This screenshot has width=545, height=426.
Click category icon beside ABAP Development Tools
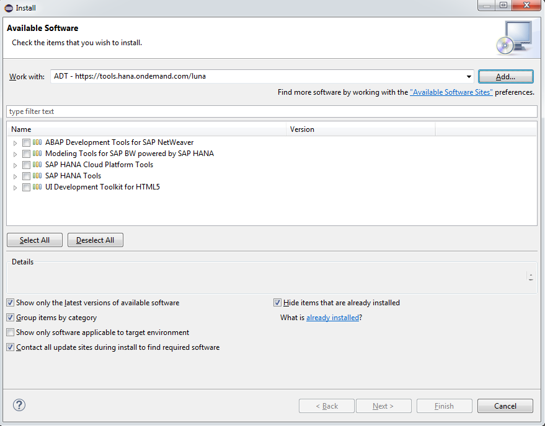point(38,142)
